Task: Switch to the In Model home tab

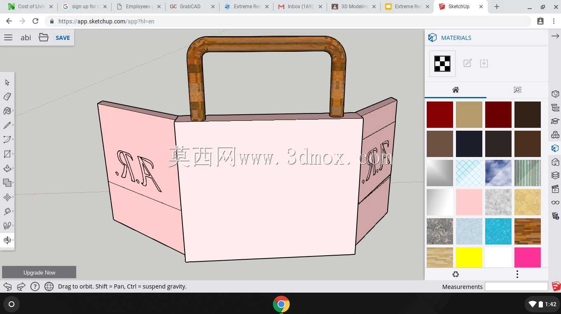Action: click(x=456, y=90)
